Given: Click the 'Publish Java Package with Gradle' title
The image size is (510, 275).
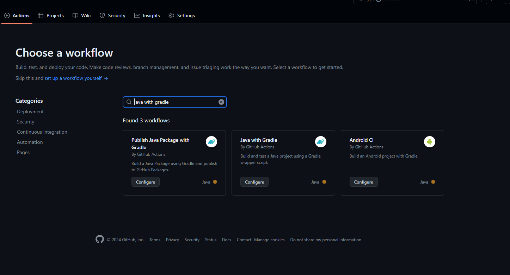Looking at the screenshot, I should point(160,143).
